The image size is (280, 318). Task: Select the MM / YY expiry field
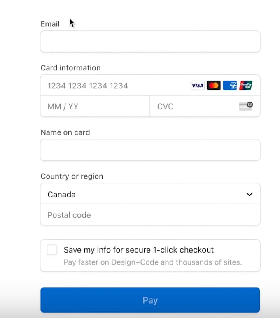95,107
